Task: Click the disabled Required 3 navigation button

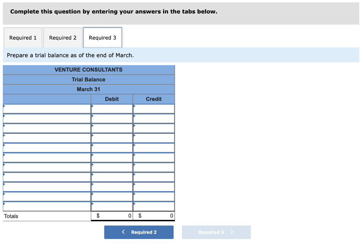Action: (x=216, y=232)
